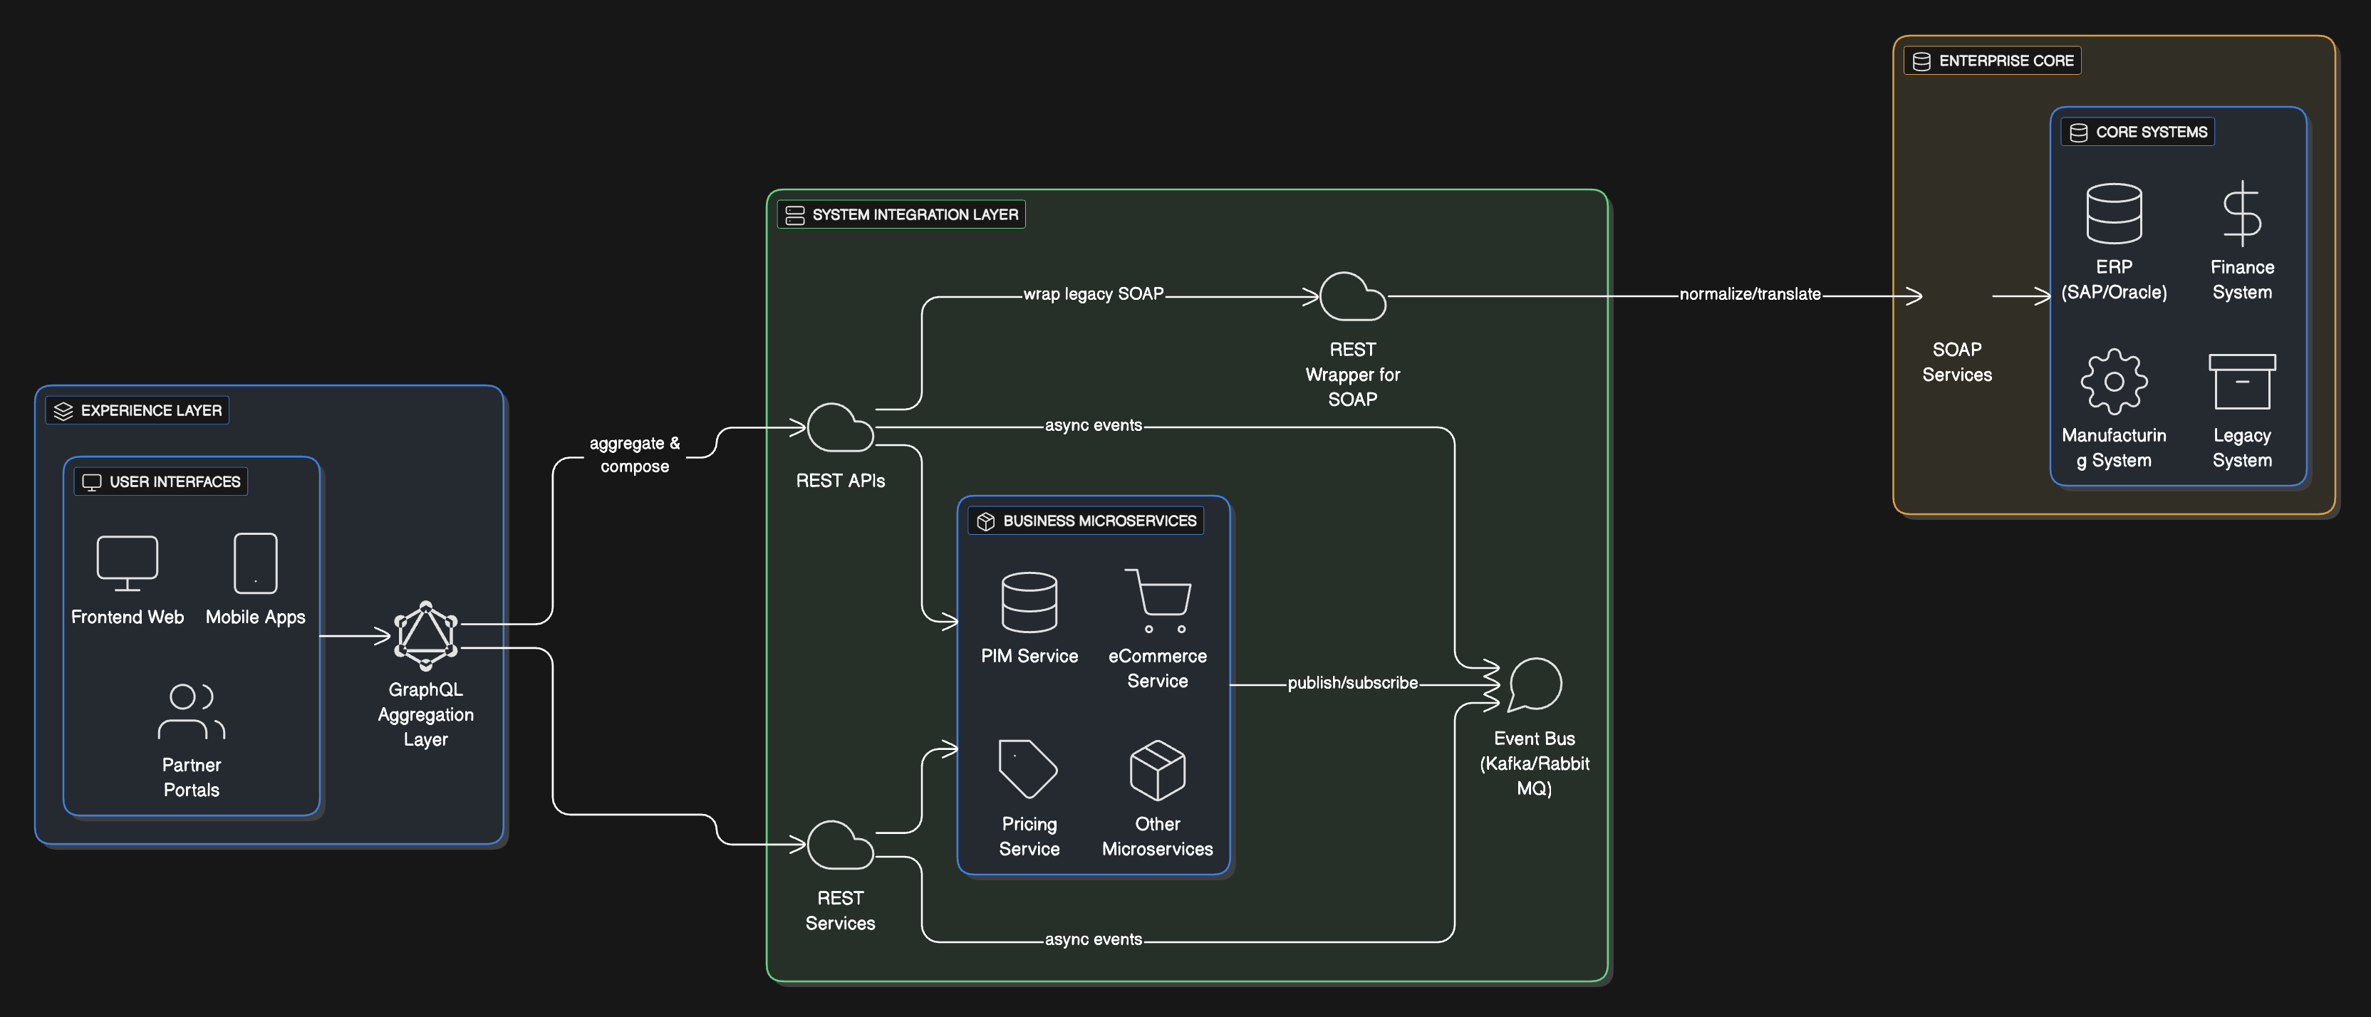Select the PIM Service database icon
Viewport: 2371px width, 1017px height.
[x=1029, y=602]
